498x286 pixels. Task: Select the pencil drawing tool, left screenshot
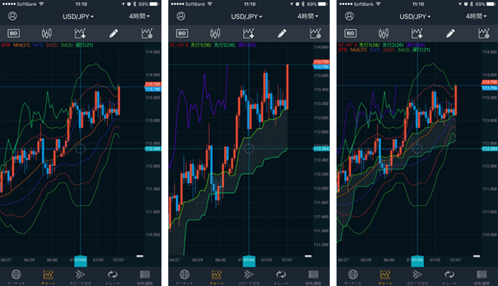click(x=114, y=34)
